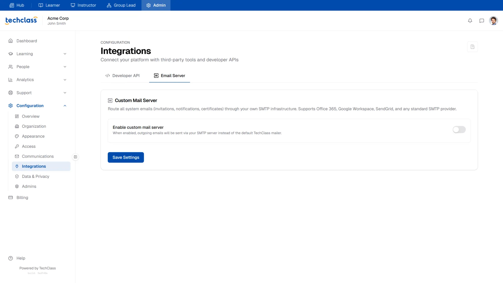The image size is (503, 283).
Task: Enable the custom mail server toggle
Action: pyautogui.click(x=459, y=130)
